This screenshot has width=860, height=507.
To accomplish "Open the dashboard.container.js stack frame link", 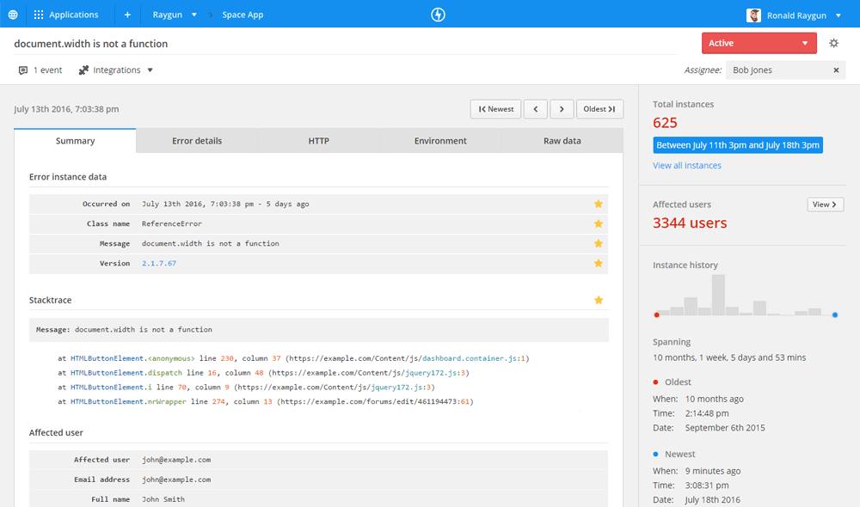I will [x=470, y=358].
